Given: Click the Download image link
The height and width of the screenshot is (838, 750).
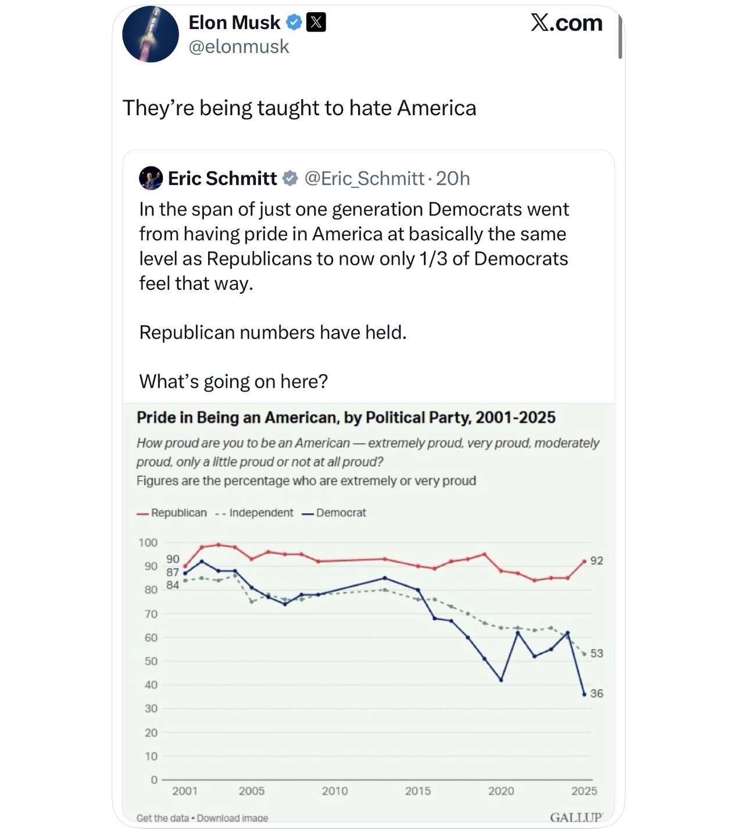Looking at the screenshot, I should click(x=233, y=818).
